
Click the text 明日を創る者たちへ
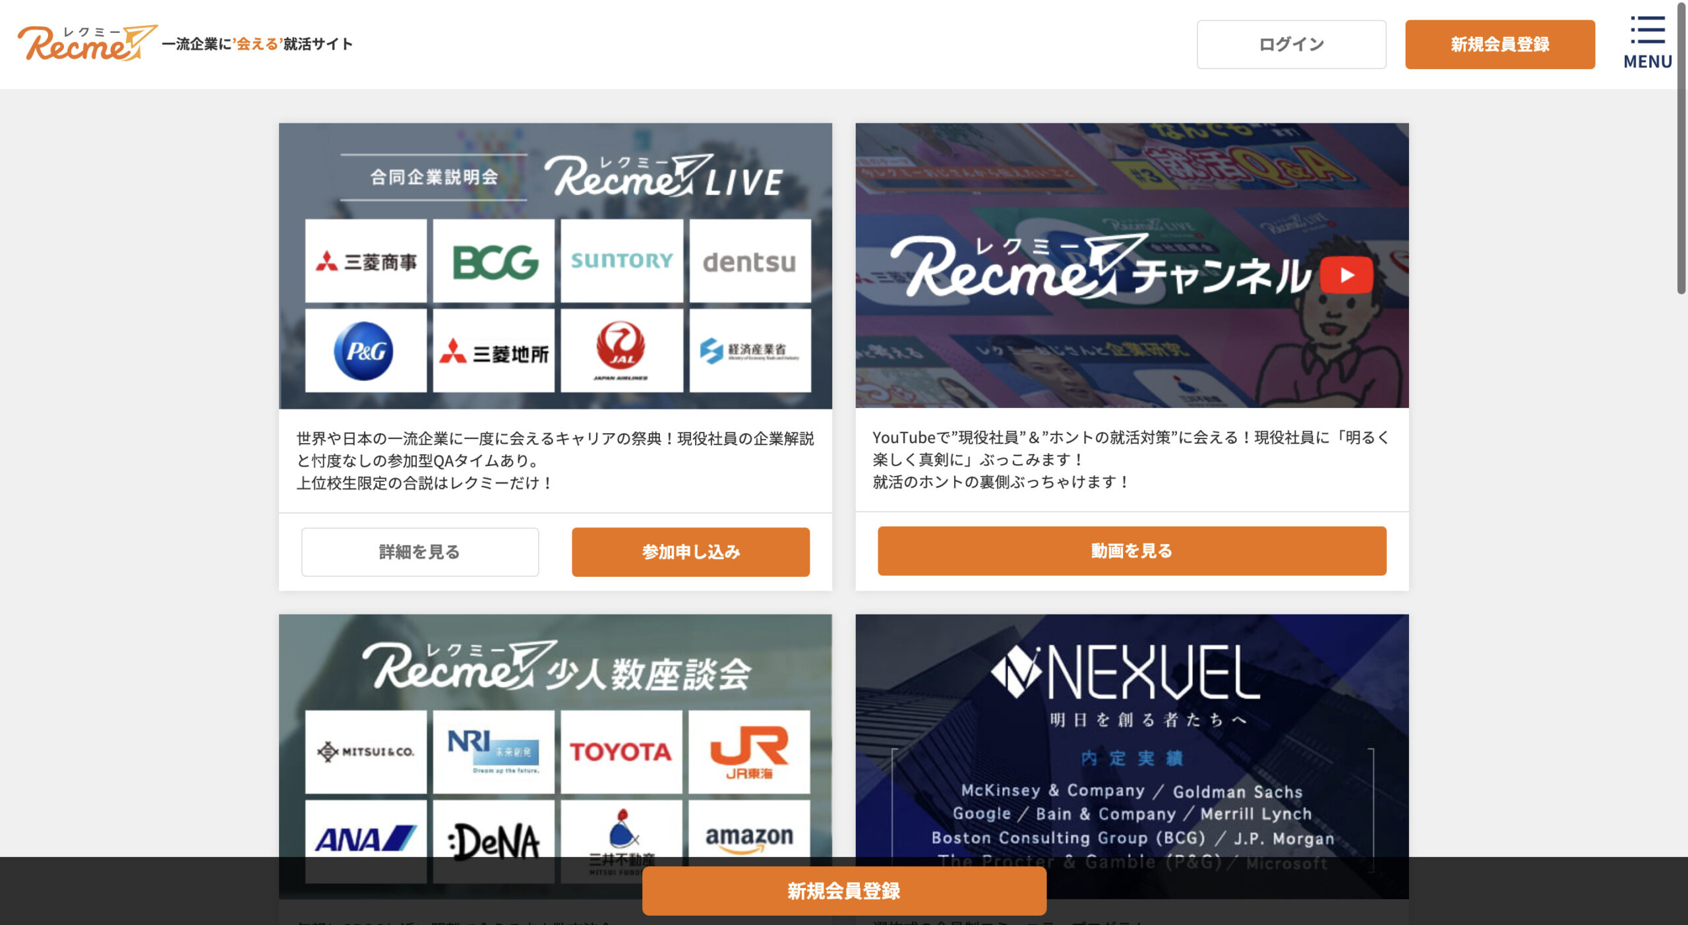point(1148,719)
